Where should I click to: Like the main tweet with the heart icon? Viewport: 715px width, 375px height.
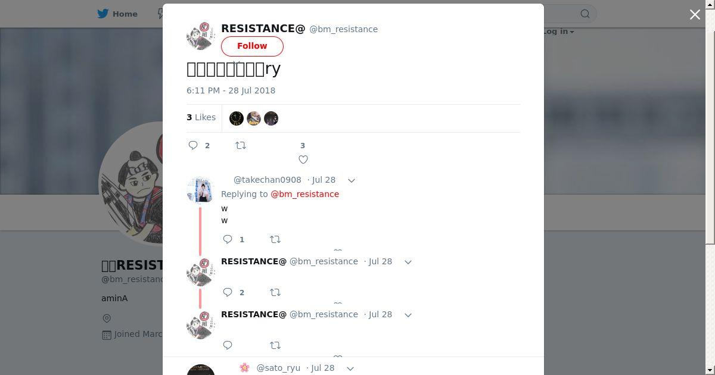tap(303, 160)
